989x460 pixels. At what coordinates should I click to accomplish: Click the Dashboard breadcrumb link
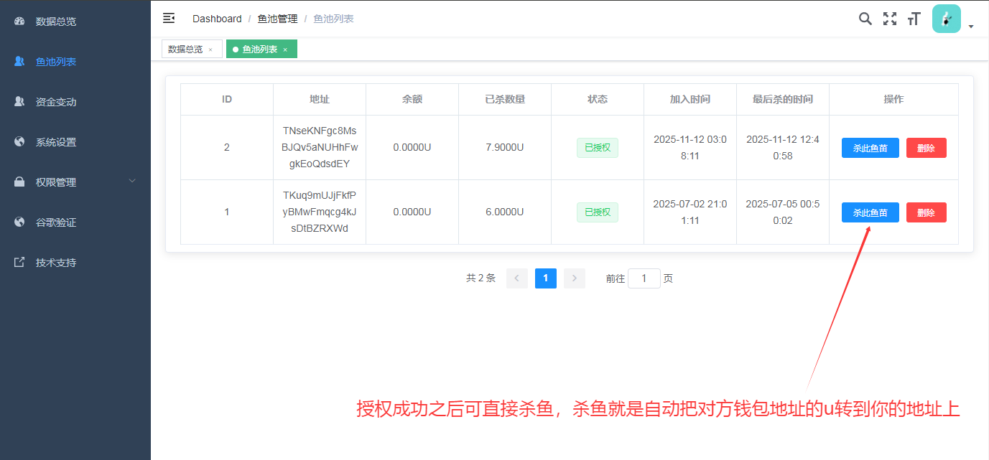point(217,19)
